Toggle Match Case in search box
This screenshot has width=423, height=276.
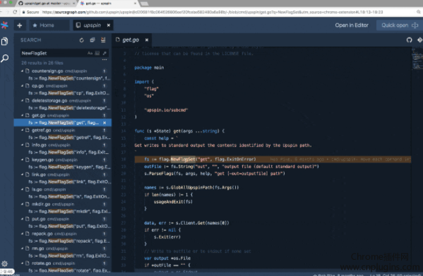(90, 54)
